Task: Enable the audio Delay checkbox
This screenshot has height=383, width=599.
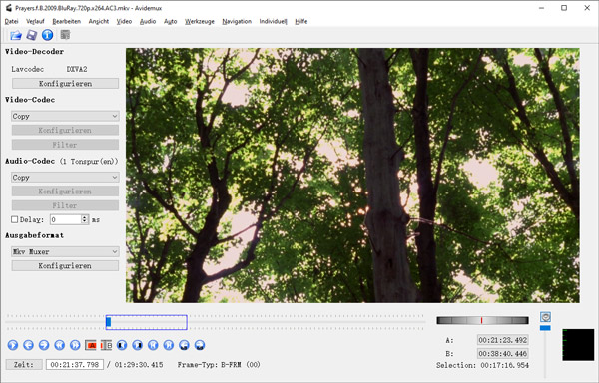Action: [15, 219]
